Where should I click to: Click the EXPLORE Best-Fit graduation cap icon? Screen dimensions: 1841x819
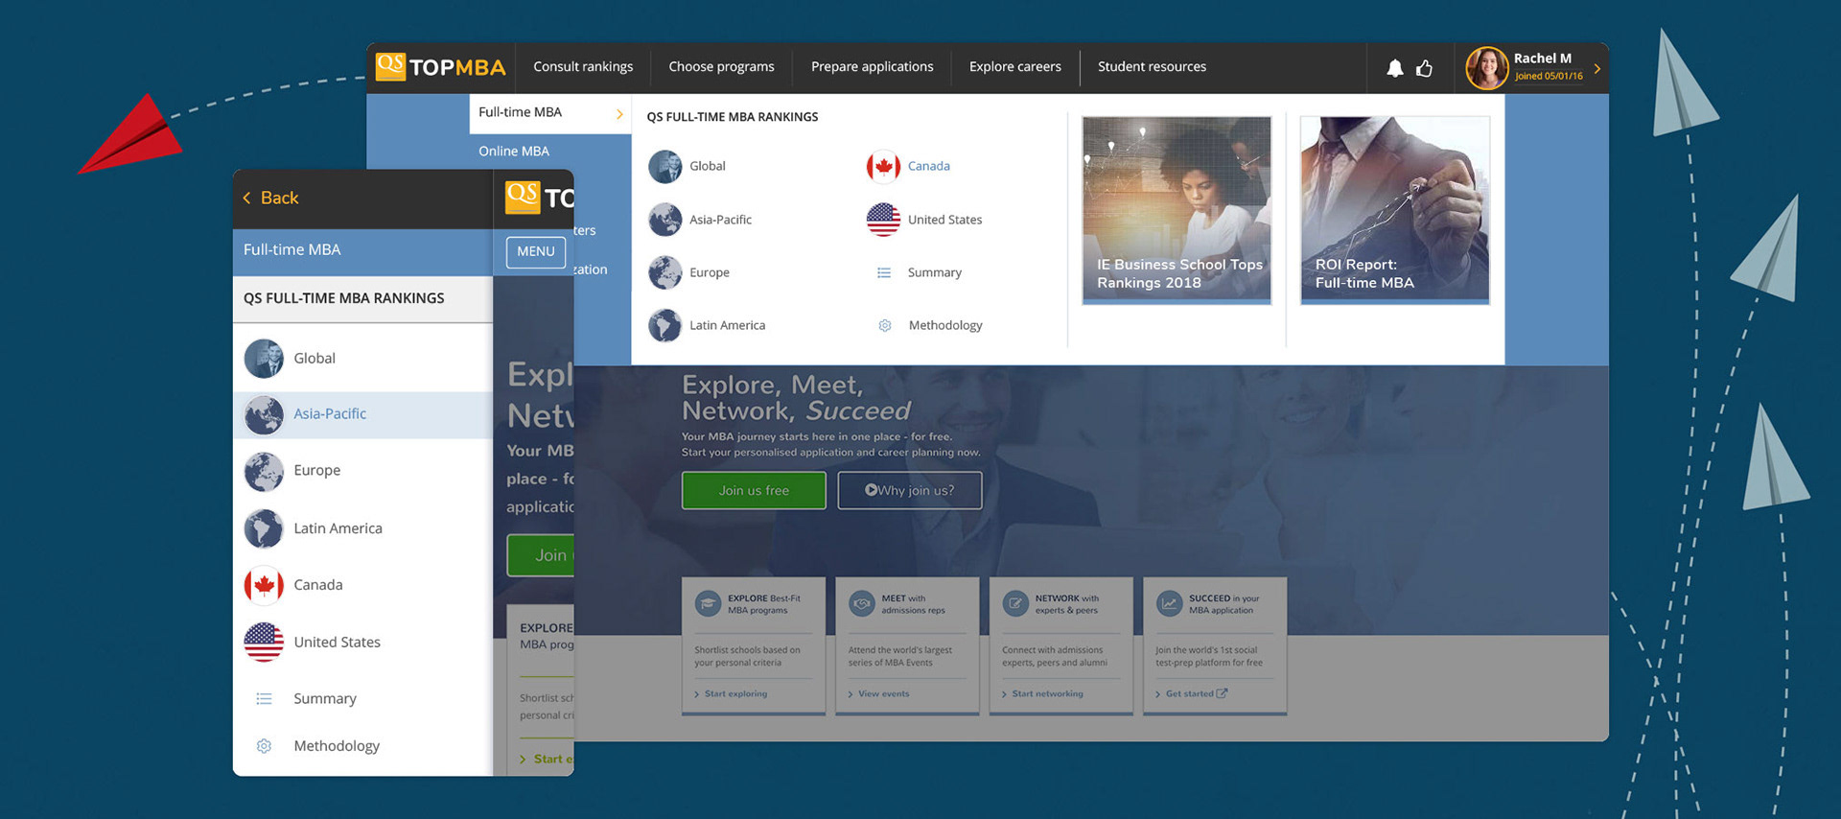(x=708, y=603)
